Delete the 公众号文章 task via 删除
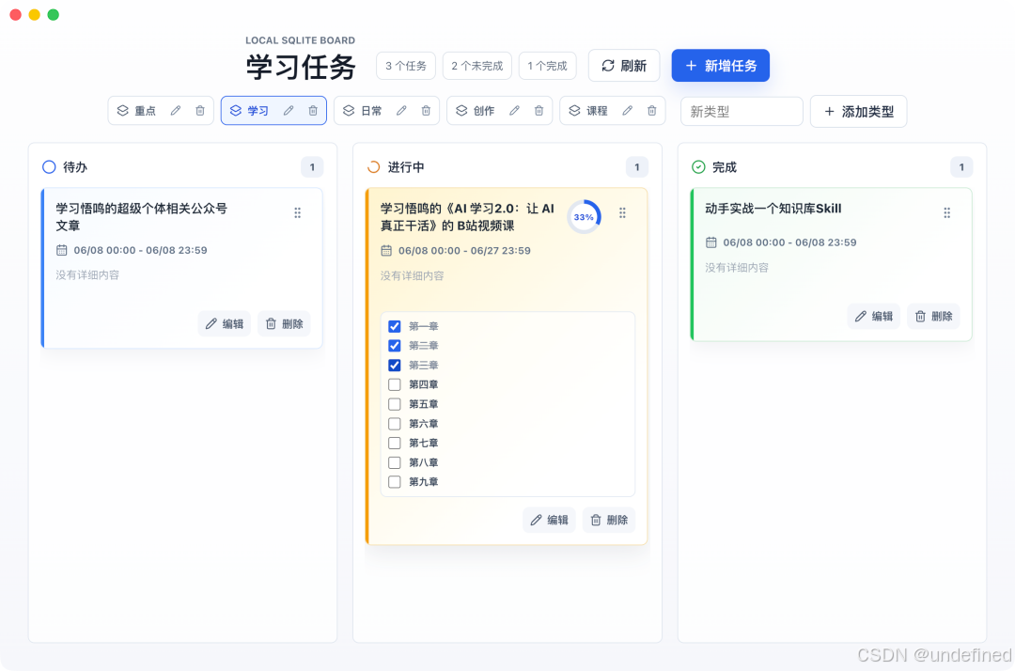 284,323
